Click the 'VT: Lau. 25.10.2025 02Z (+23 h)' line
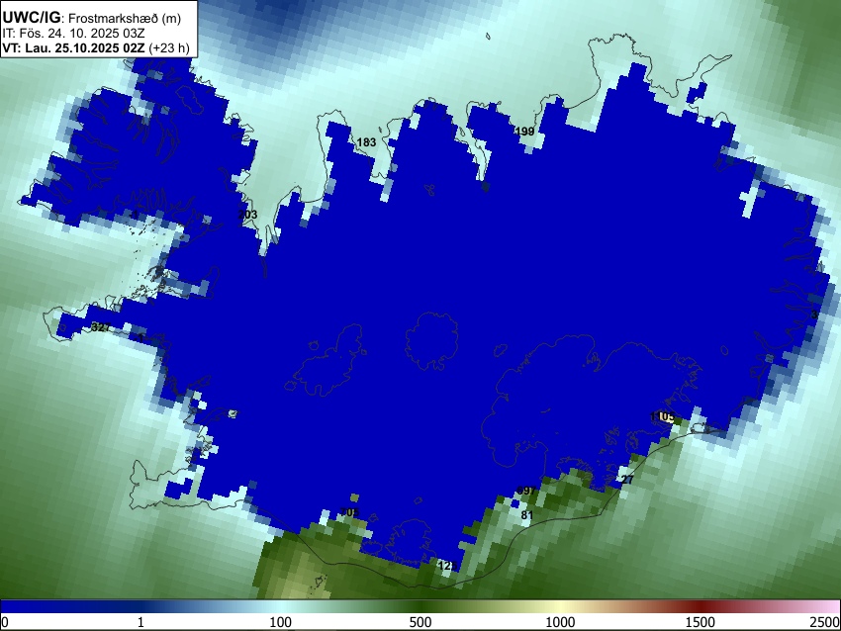 96,47
